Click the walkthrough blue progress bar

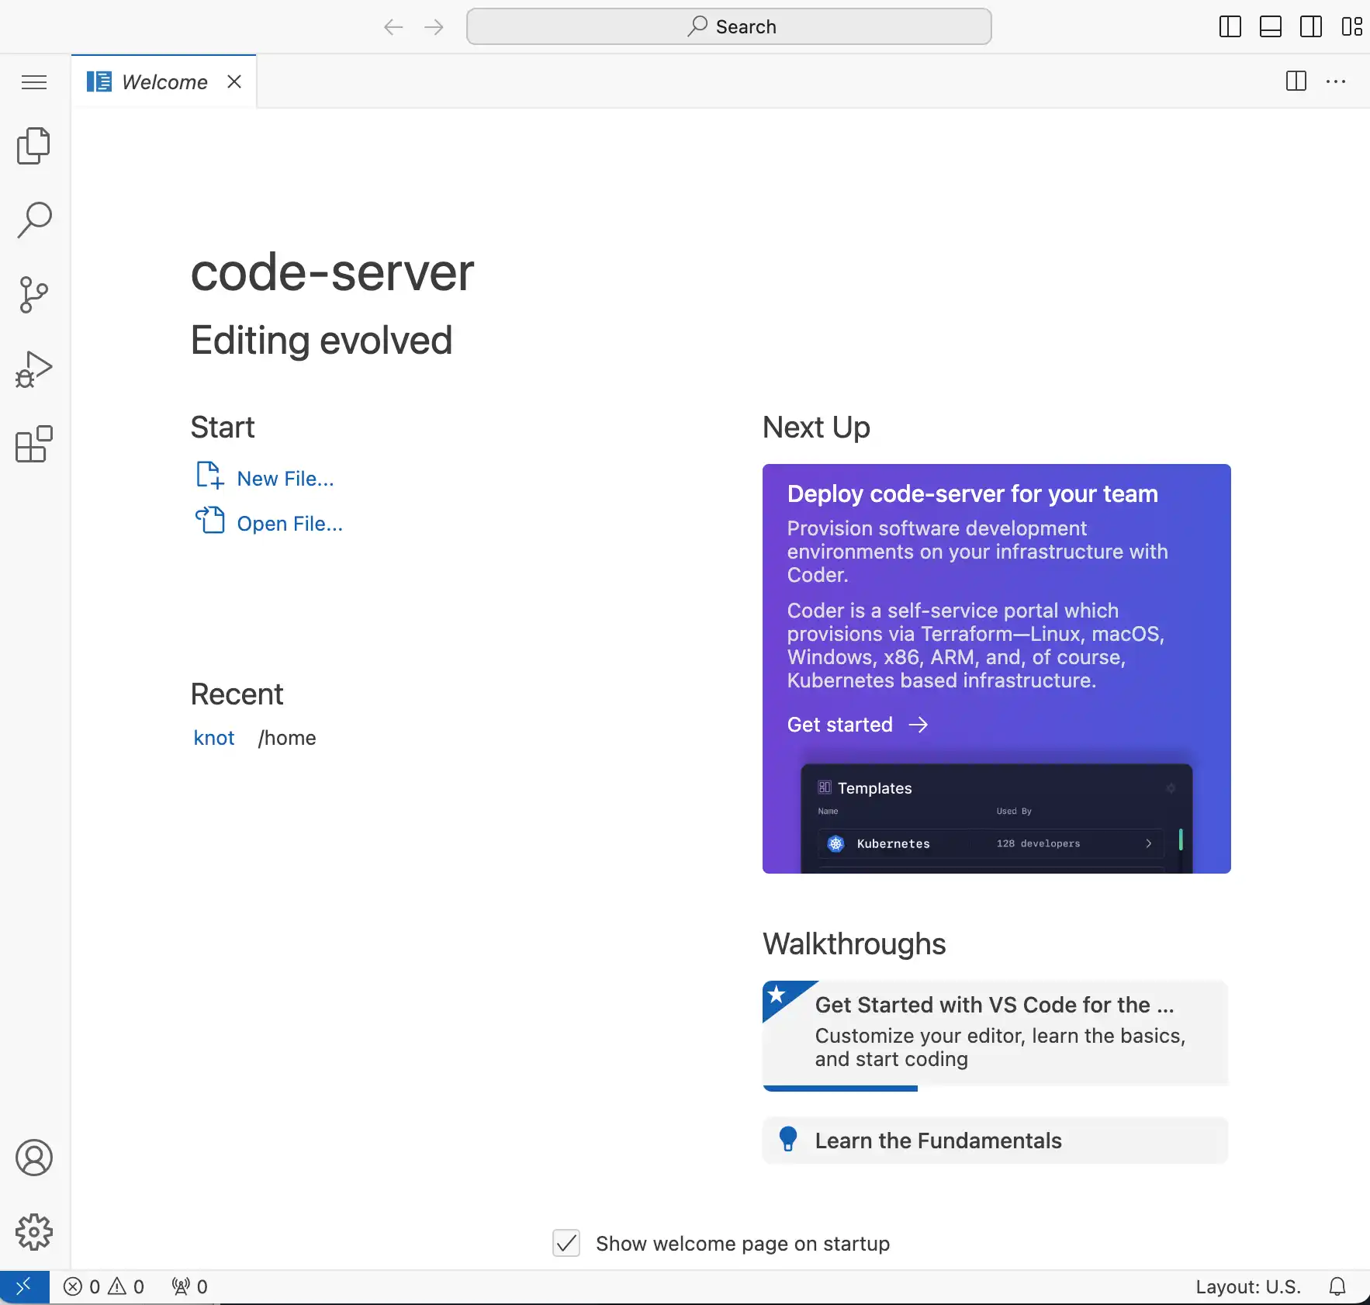pos(840,1089)
